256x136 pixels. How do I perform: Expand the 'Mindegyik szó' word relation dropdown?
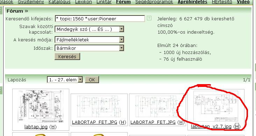[121, 29]
